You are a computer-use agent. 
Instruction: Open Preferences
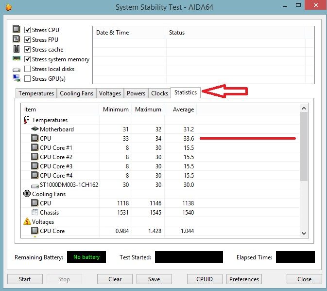point(244,279)
